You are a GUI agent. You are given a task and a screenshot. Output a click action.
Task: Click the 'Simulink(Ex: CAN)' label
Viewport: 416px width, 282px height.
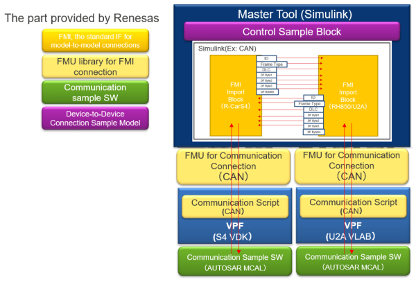click(x=227, y=49)
